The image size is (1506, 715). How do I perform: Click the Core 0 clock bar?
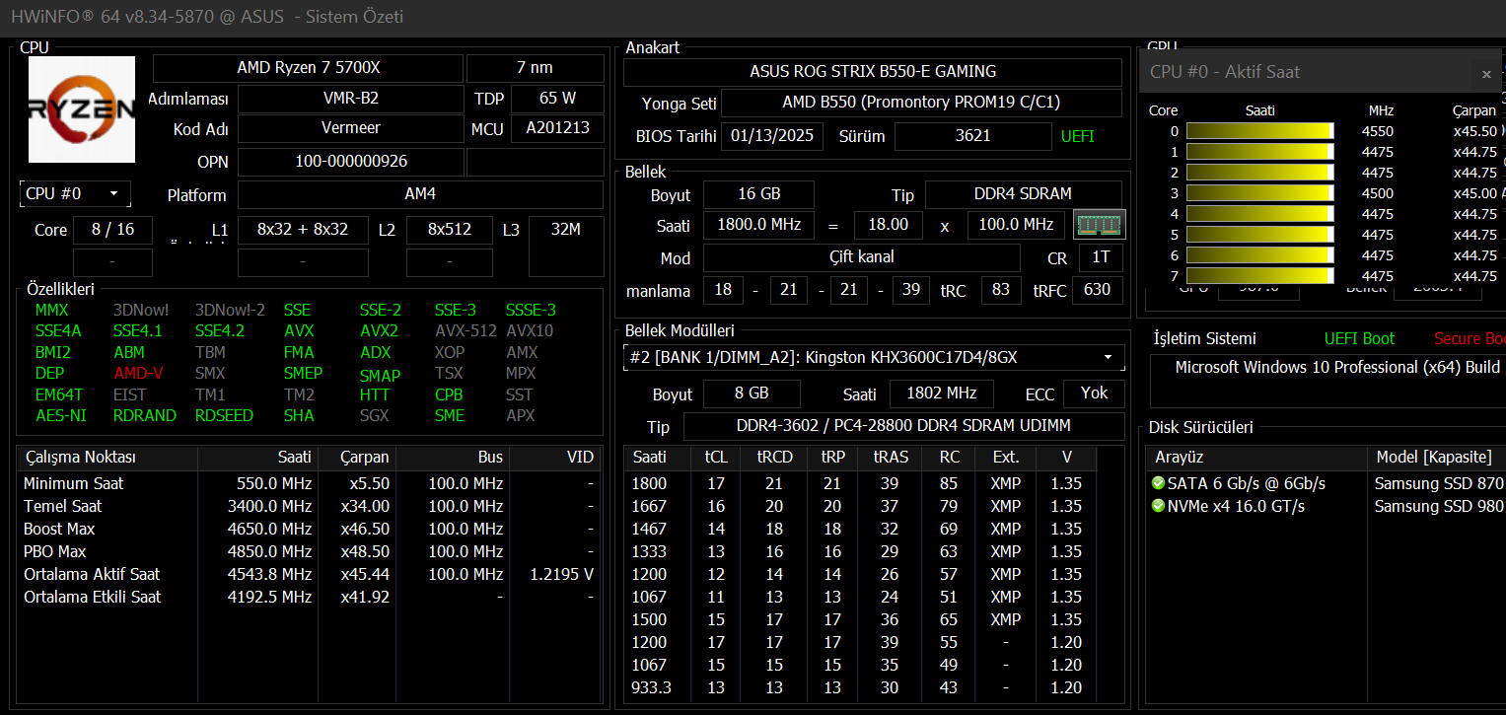click(1259, 131)
